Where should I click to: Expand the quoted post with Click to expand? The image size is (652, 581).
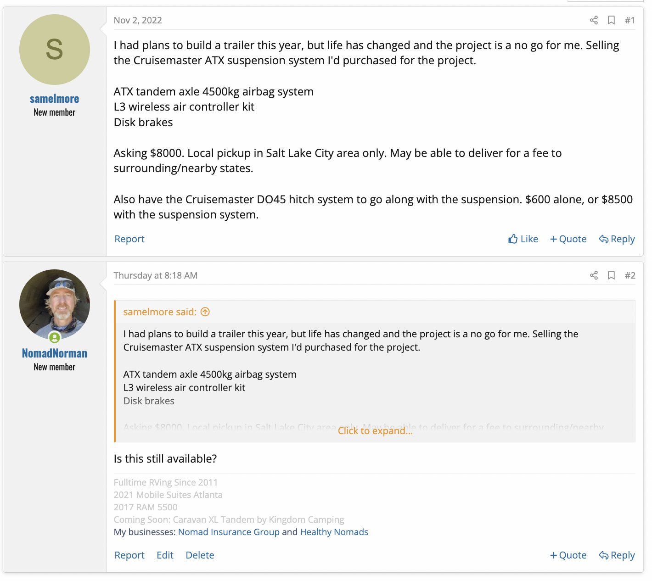(x=375, y=431)
